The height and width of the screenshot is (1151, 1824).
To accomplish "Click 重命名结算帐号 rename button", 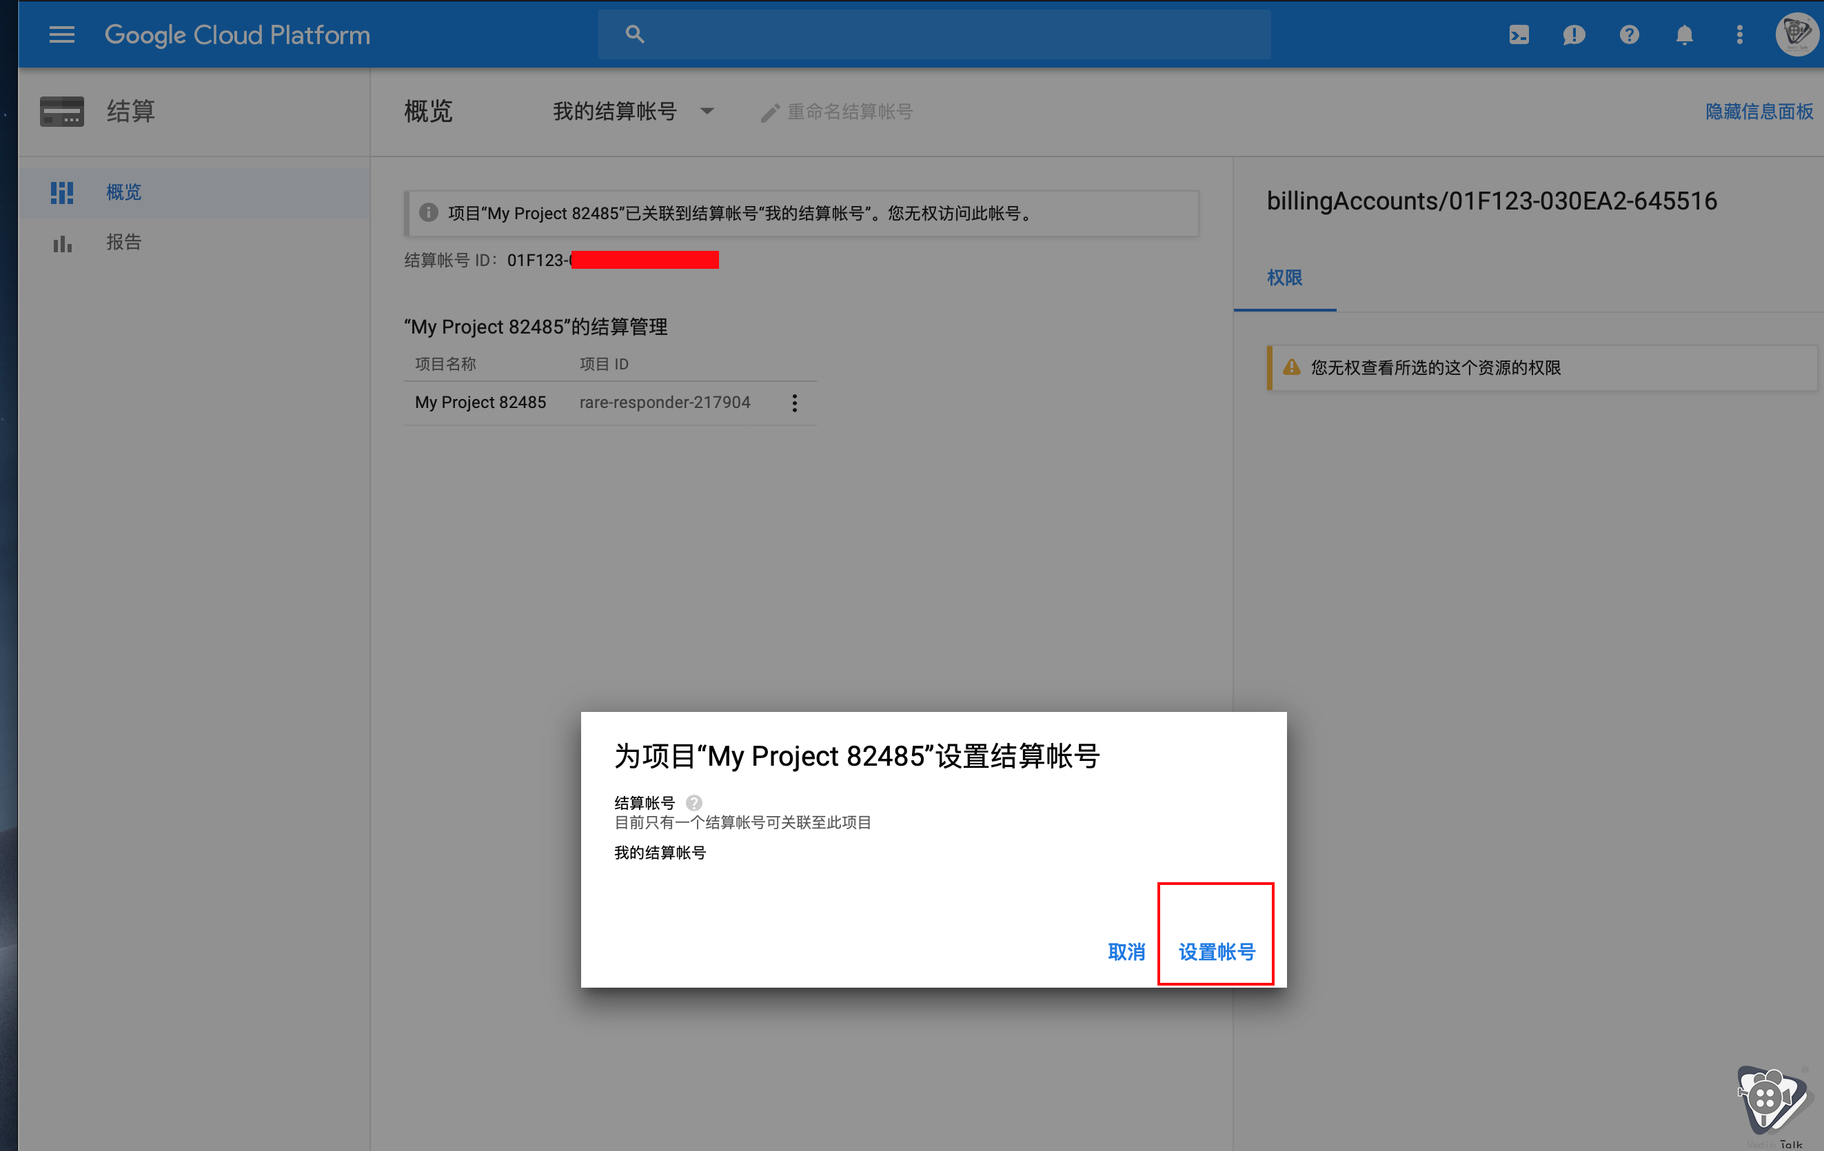I will [836, 112].
